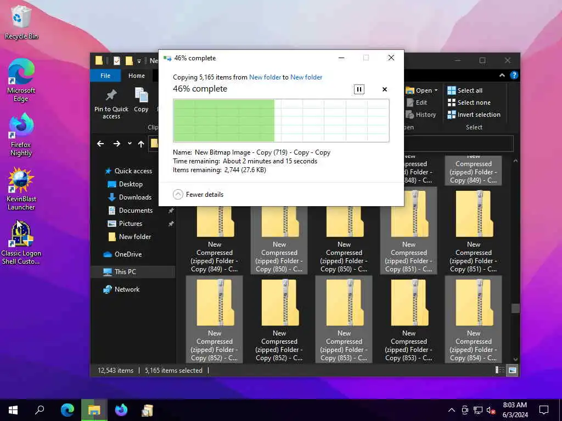
Task: Click the pin icon beside Pictures
Action: [171, 224]
